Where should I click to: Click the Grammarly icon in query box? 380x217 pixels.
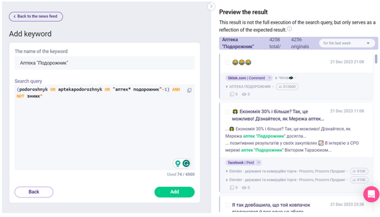click(x=186, y=163)
